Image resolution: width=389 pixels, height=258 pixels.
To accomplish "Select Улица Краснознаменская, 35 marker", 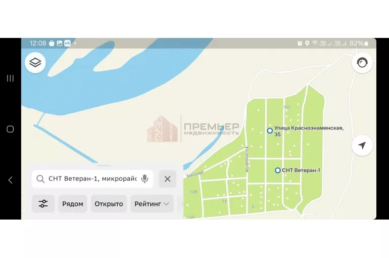I will [x=270, y=131].
